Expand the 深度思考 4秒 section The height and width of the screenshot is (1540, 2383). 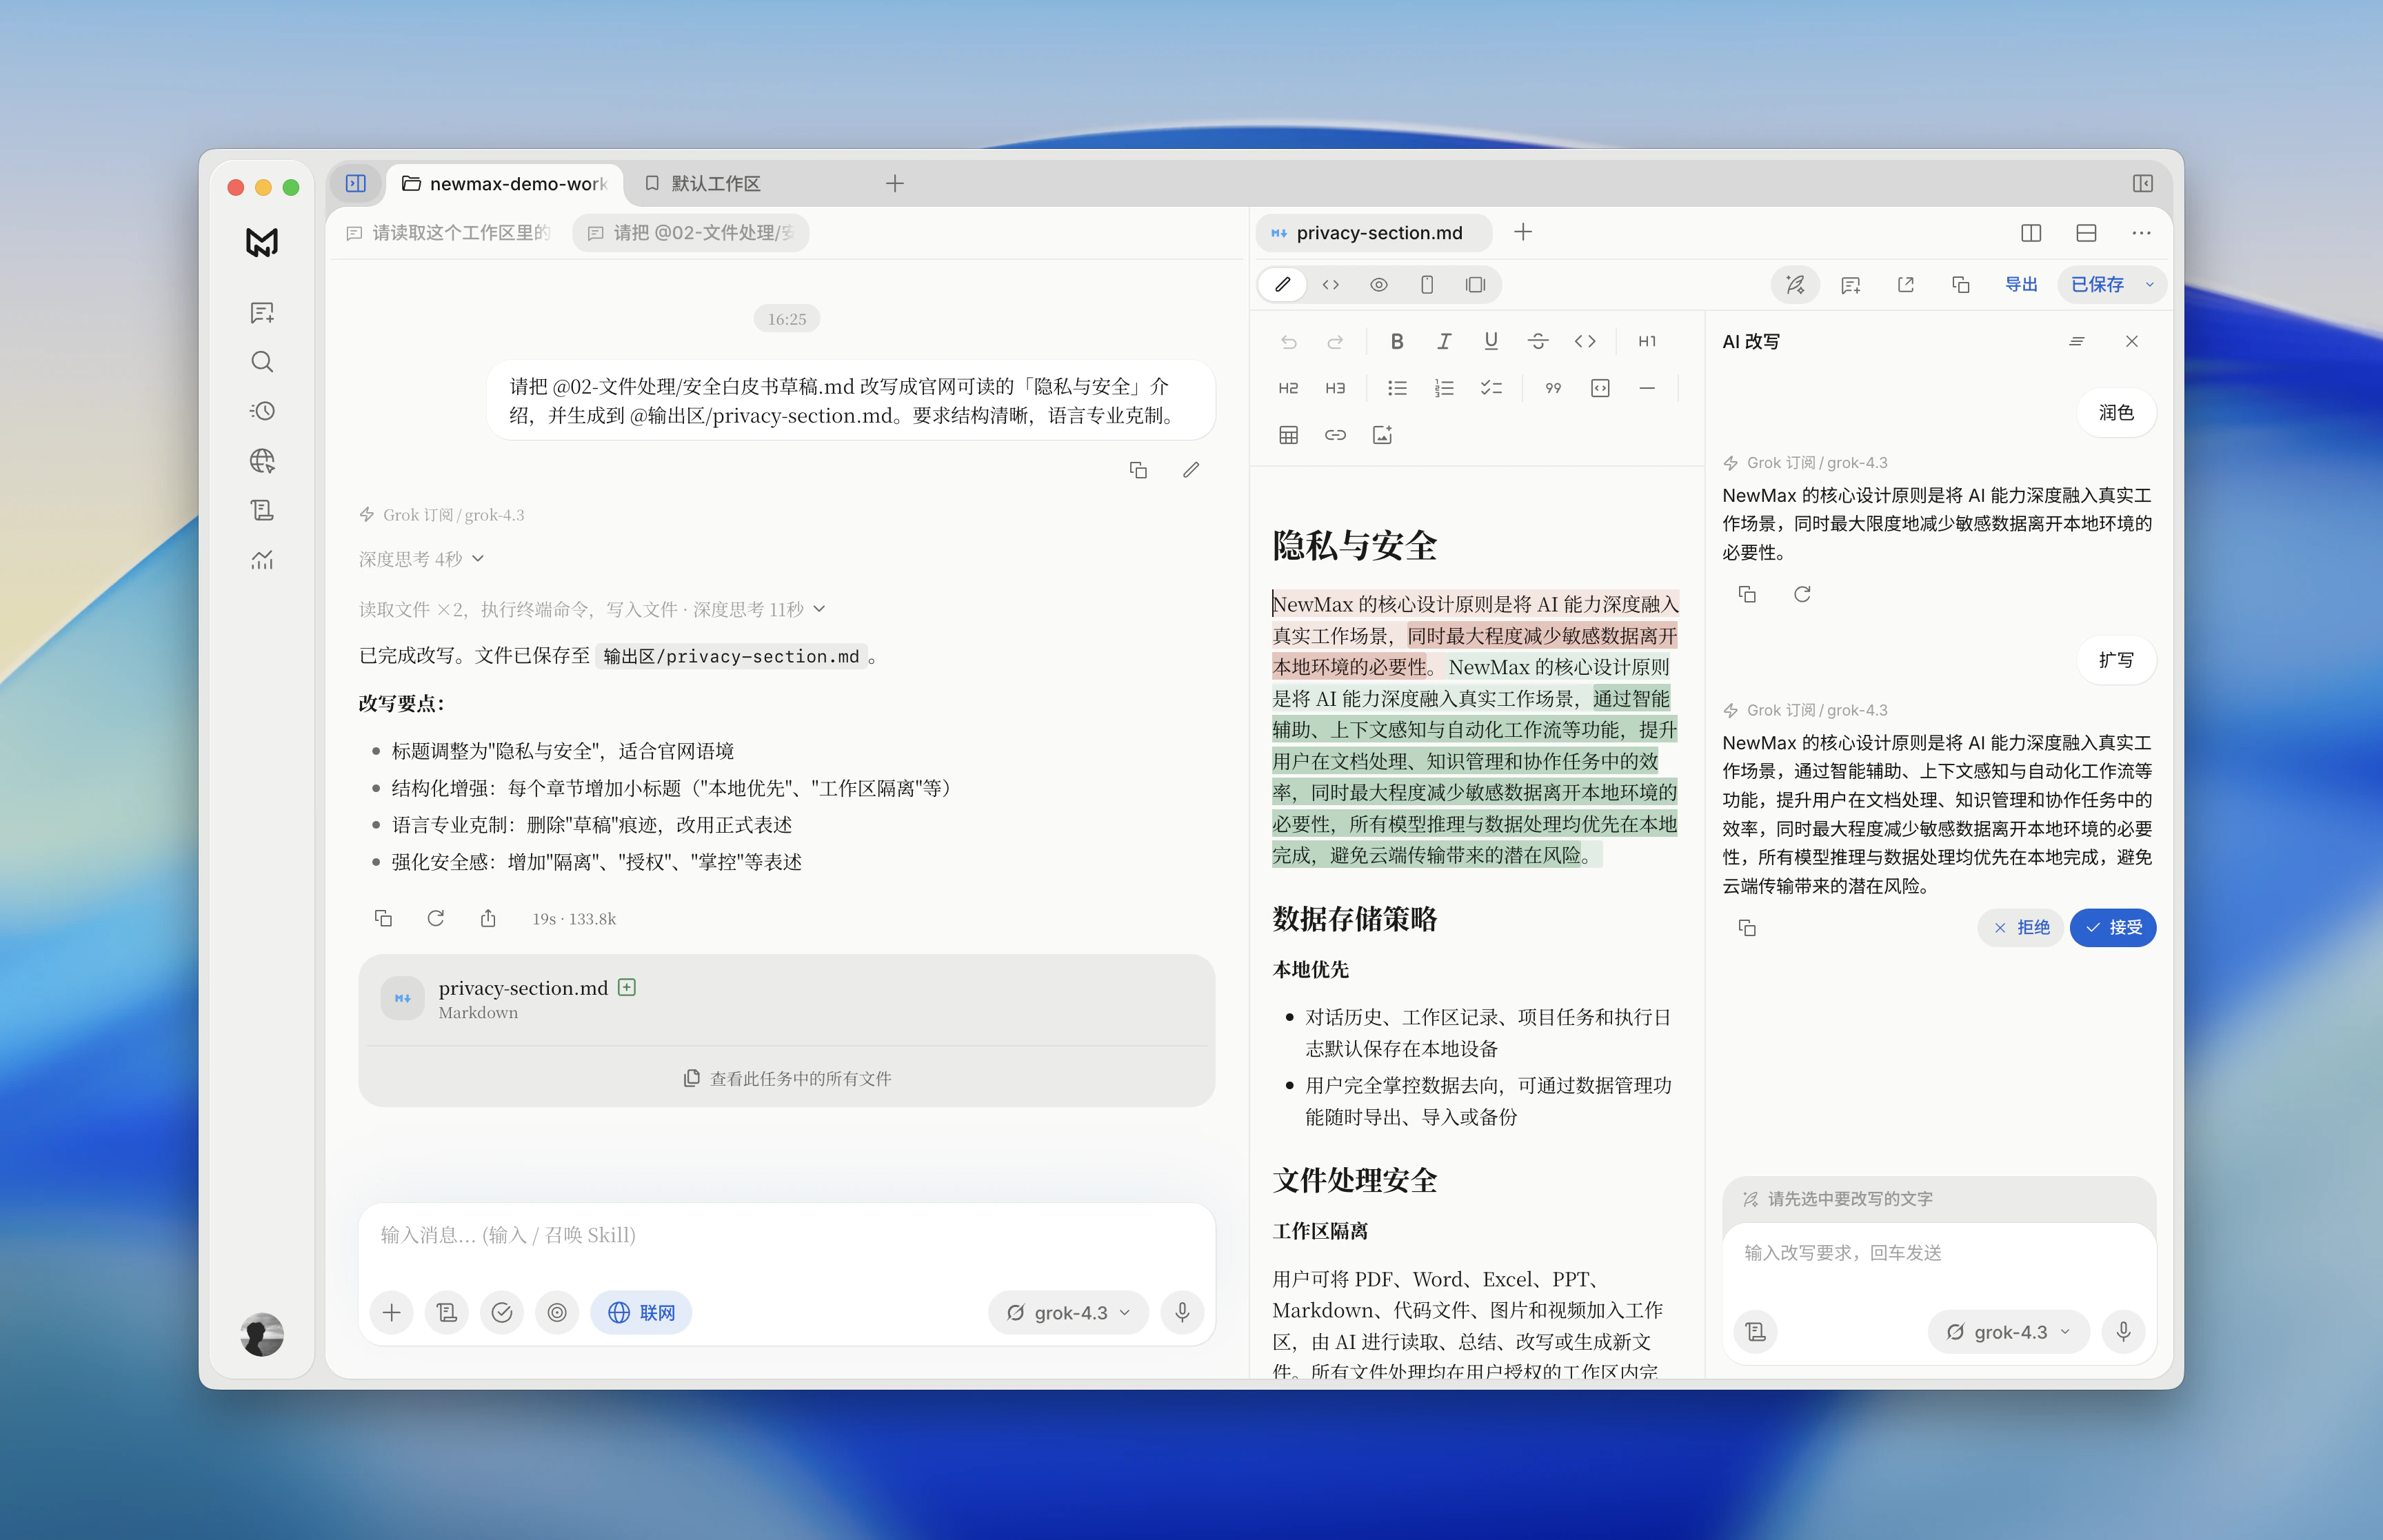[421, 559]
